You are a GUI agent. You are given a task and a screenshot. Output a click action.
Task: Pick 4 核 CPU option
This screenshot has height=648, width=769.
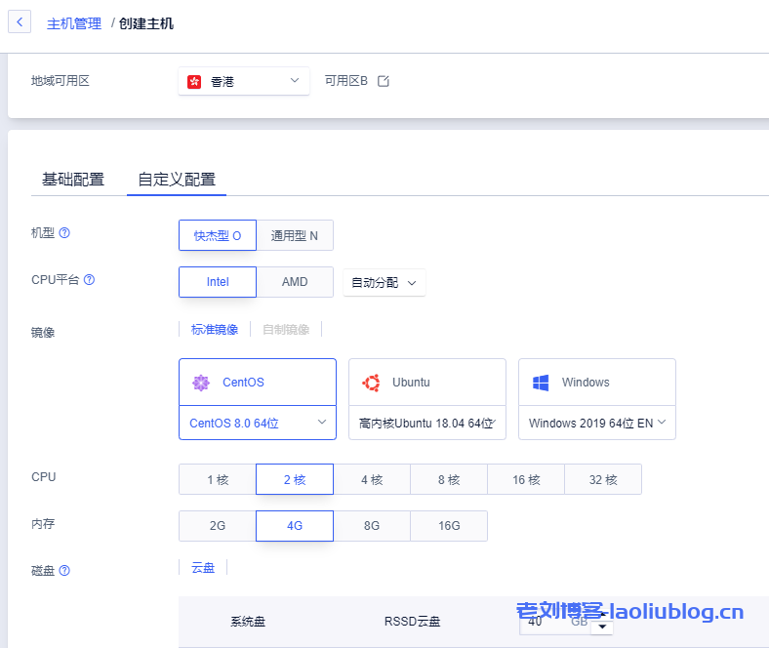(372, 479)
